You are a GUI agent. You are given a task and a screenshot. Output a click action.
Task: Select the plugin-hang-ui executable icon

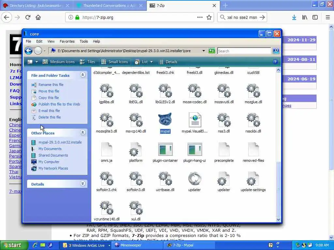(x=194, y=149)
